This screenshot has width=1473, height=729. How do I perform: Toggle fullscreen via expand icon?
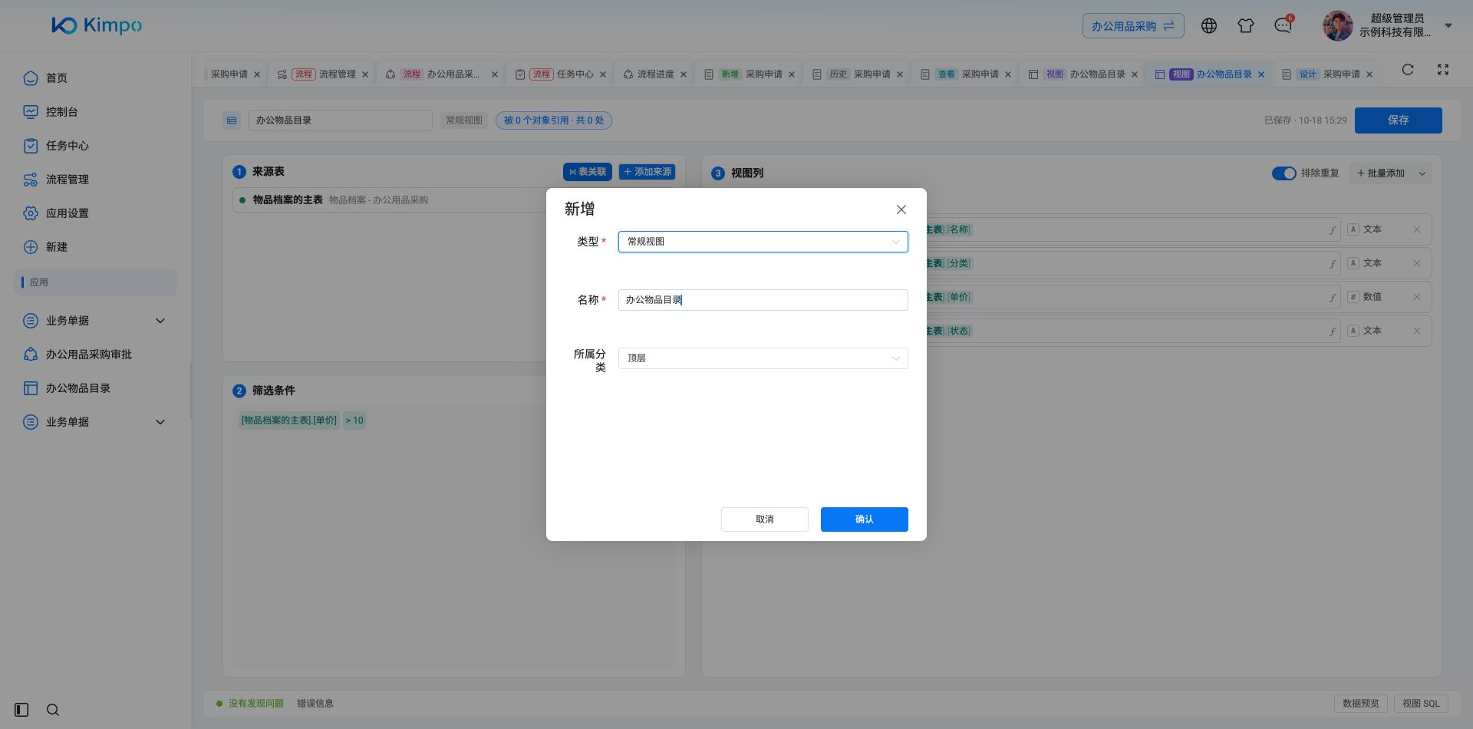pos(1443,70)
